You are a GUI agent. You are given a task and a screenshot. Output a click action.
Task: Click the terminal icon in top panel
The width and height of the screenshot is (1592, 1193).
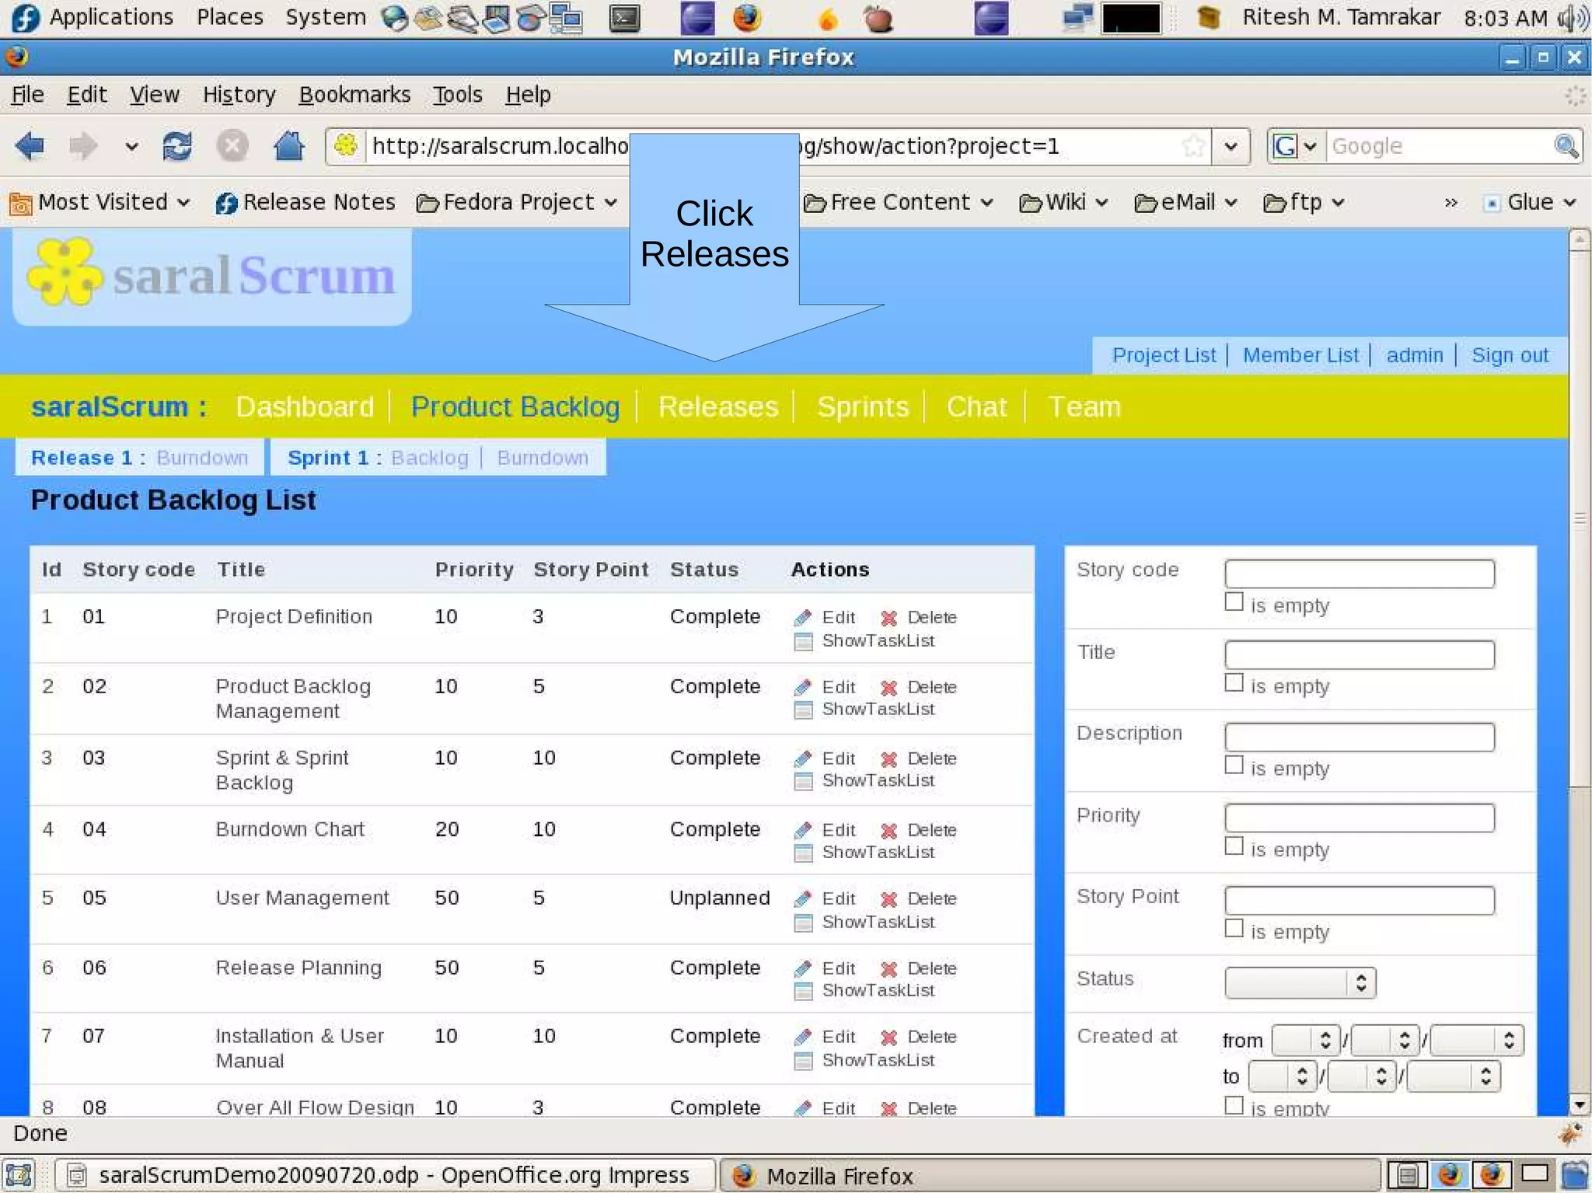click(624, 18)
